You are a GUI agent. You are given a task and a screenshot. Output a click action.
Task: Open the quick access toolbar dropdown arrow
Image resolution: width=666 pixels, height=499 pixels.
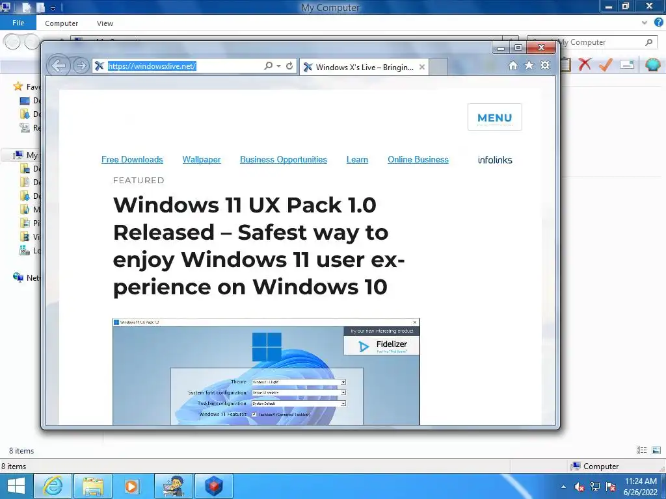click(x=53, y=8)
